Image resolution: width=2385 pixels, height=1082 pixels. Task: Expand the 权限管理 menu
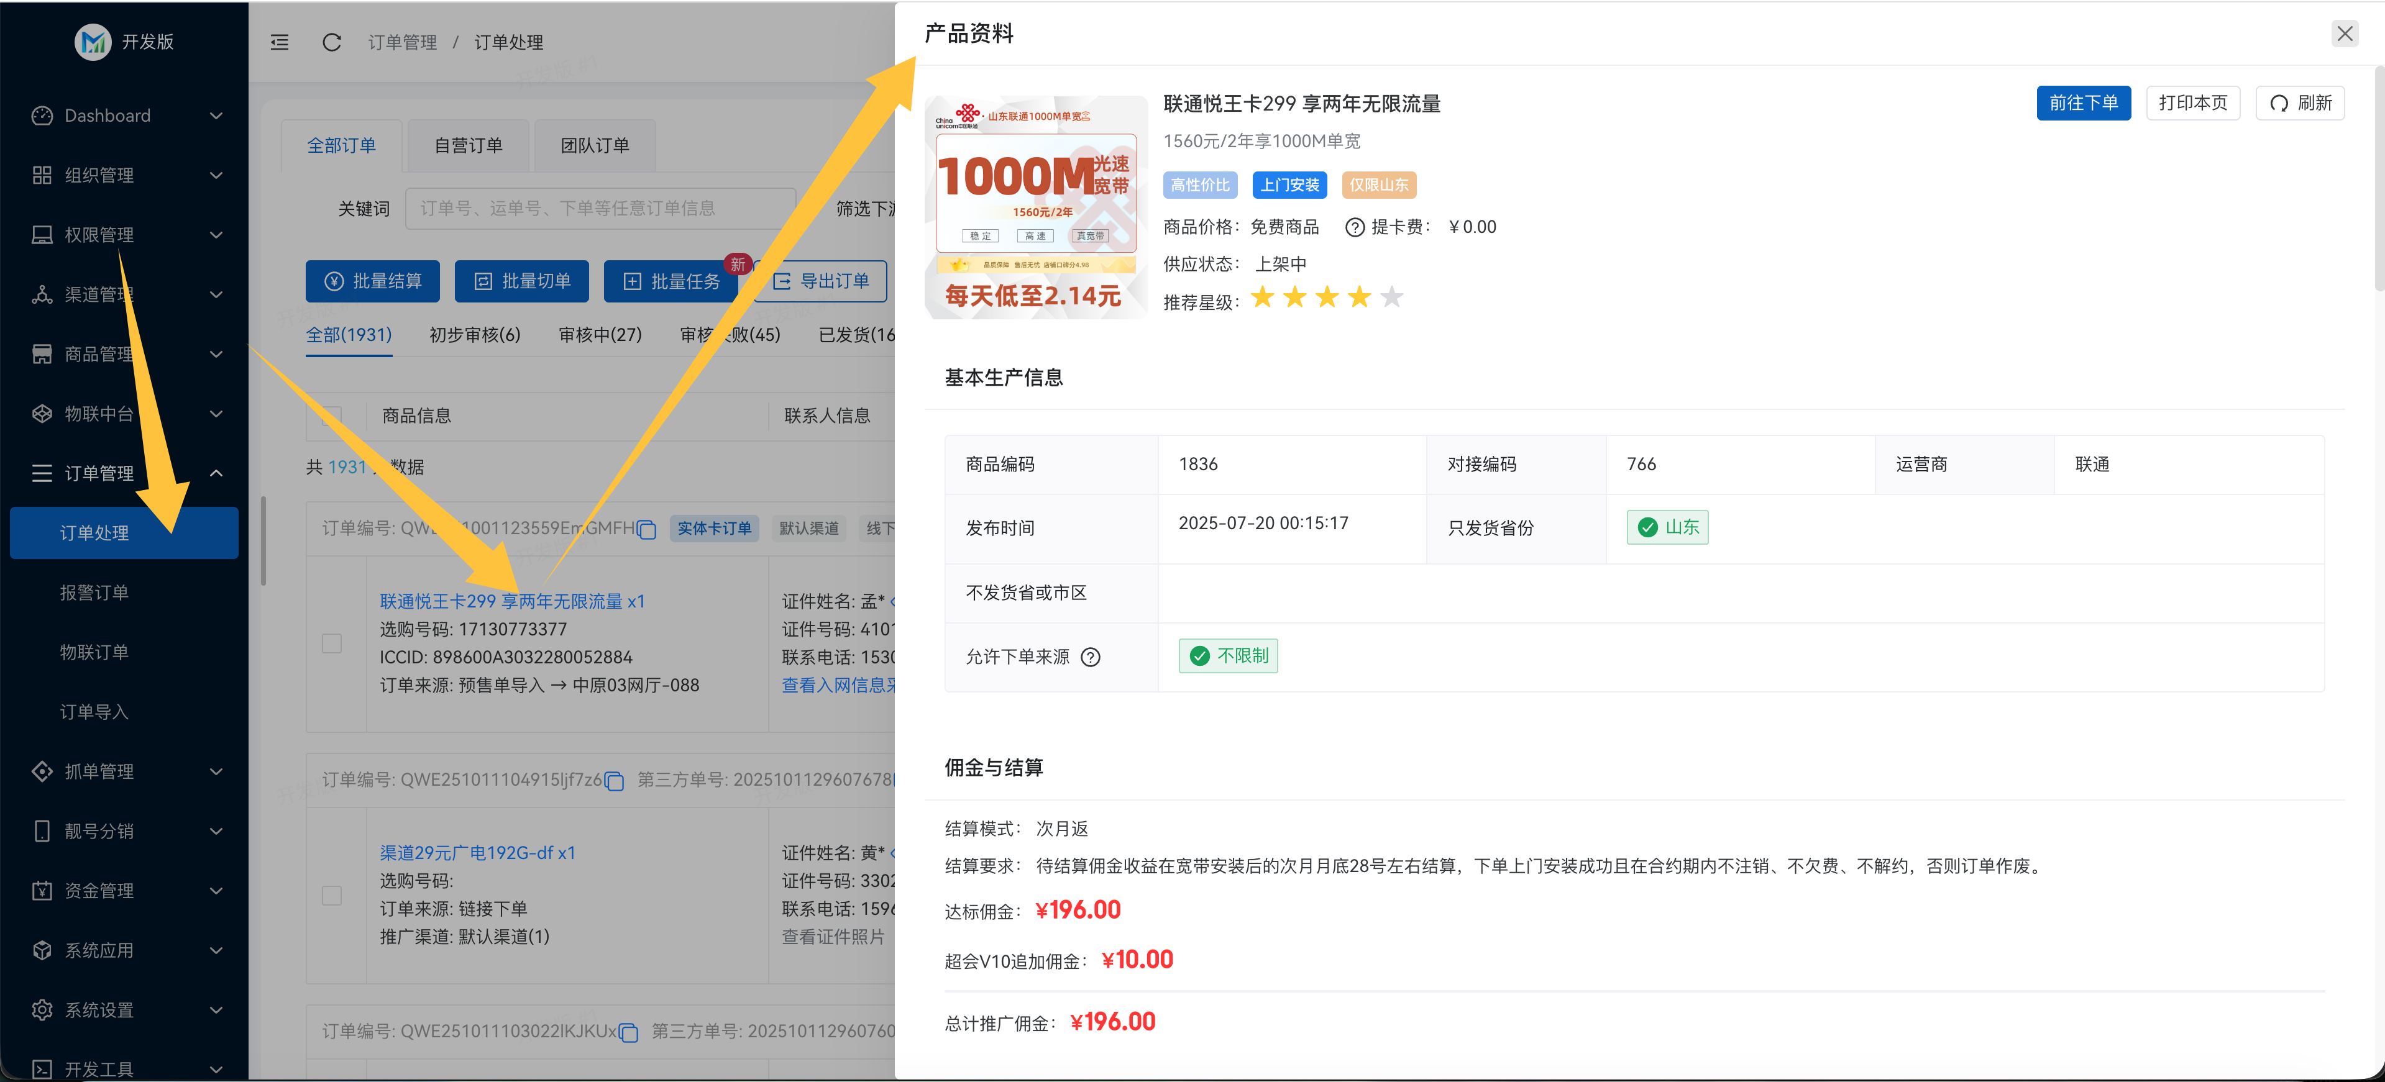(x=125, y=234)
